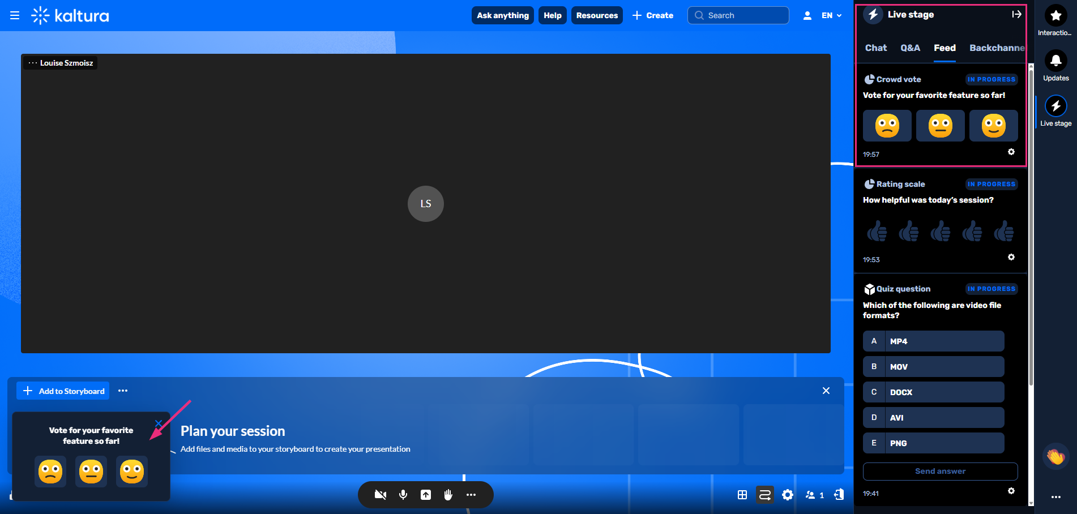The image size is (1077, 514).
Task: Click the Ask anything button
Action: [x=503, y=15]
